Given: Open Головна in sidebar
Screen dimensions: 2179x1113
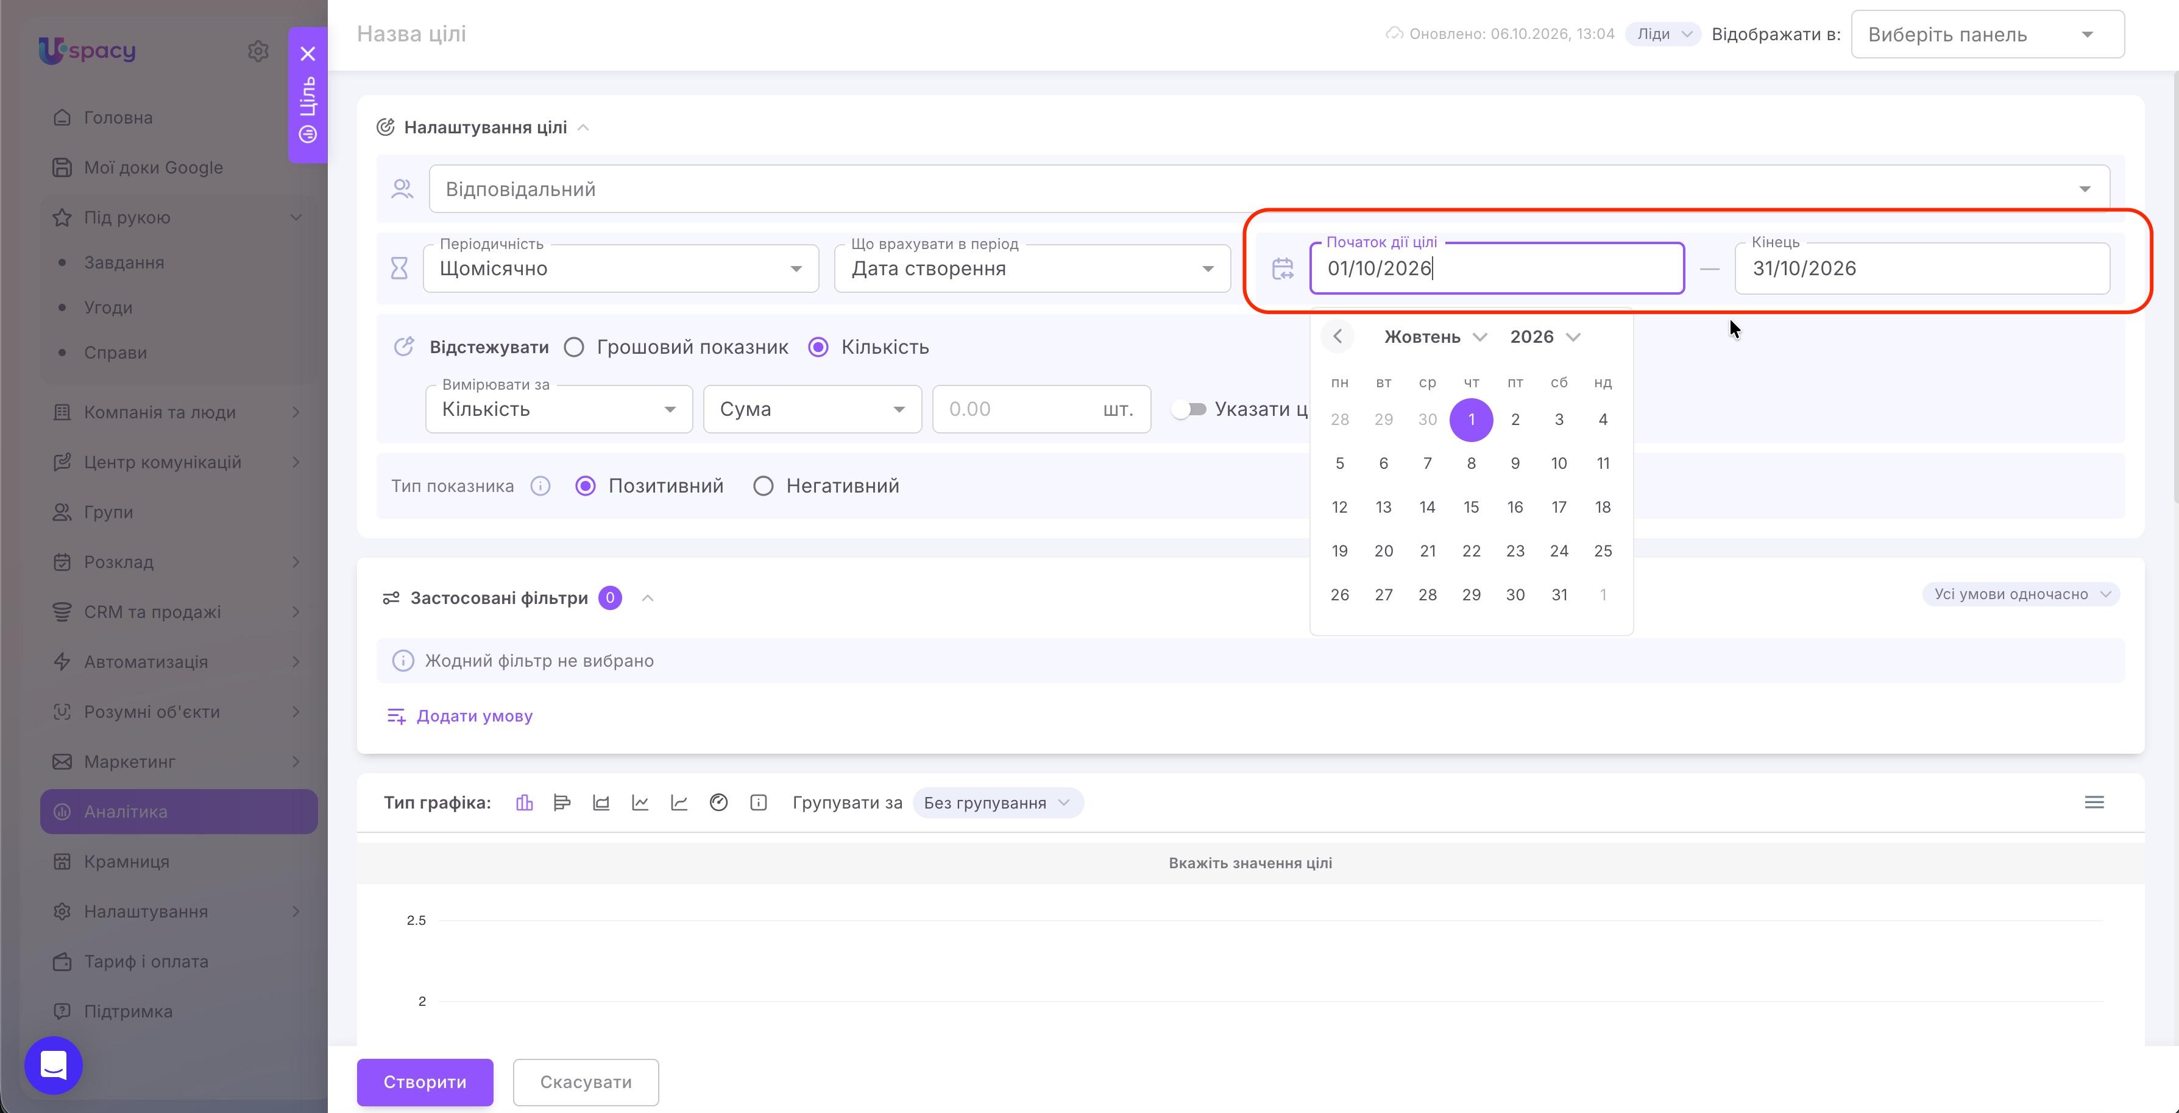Looking at the screenshot, I should click(x=179, y=118).
